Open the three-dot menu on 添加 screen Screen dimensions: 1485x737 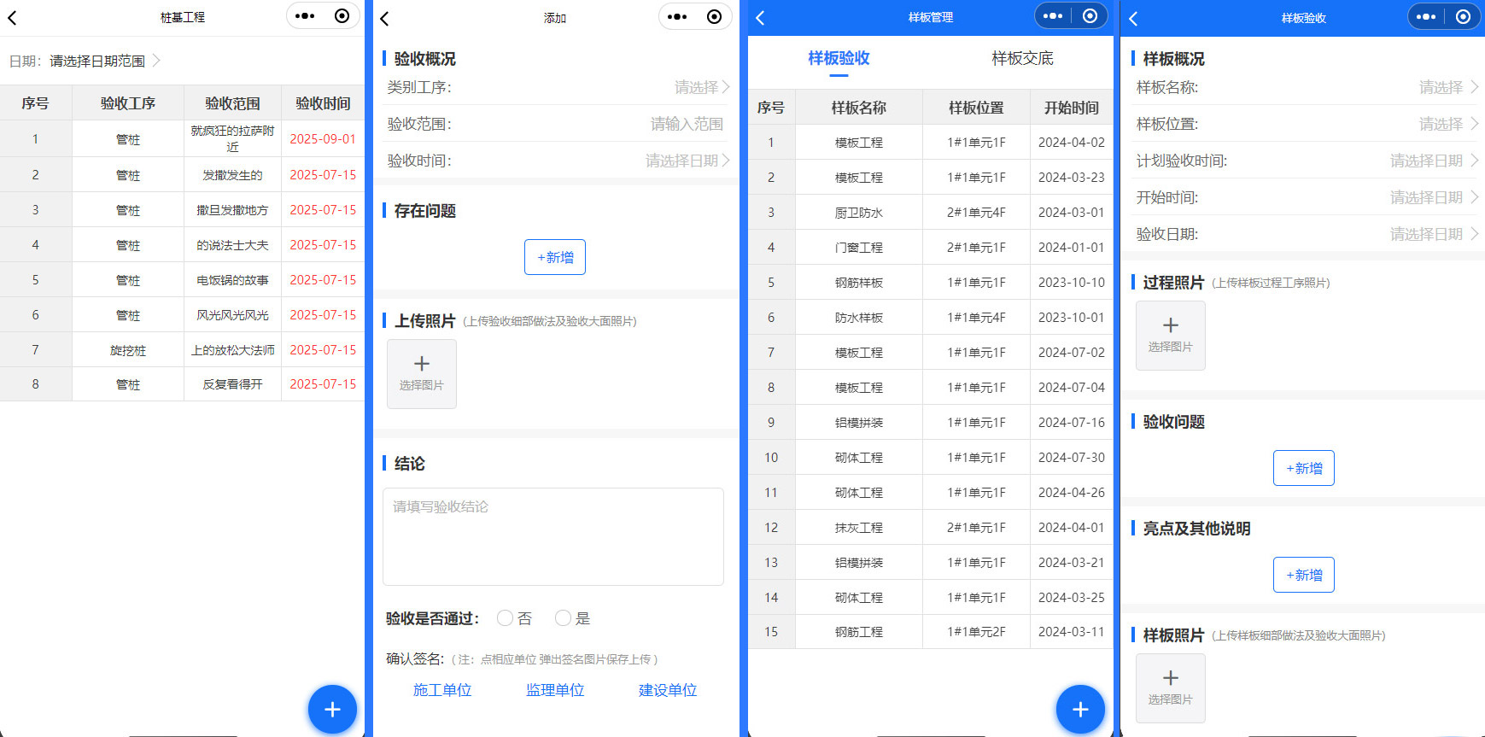pos(677,17)
